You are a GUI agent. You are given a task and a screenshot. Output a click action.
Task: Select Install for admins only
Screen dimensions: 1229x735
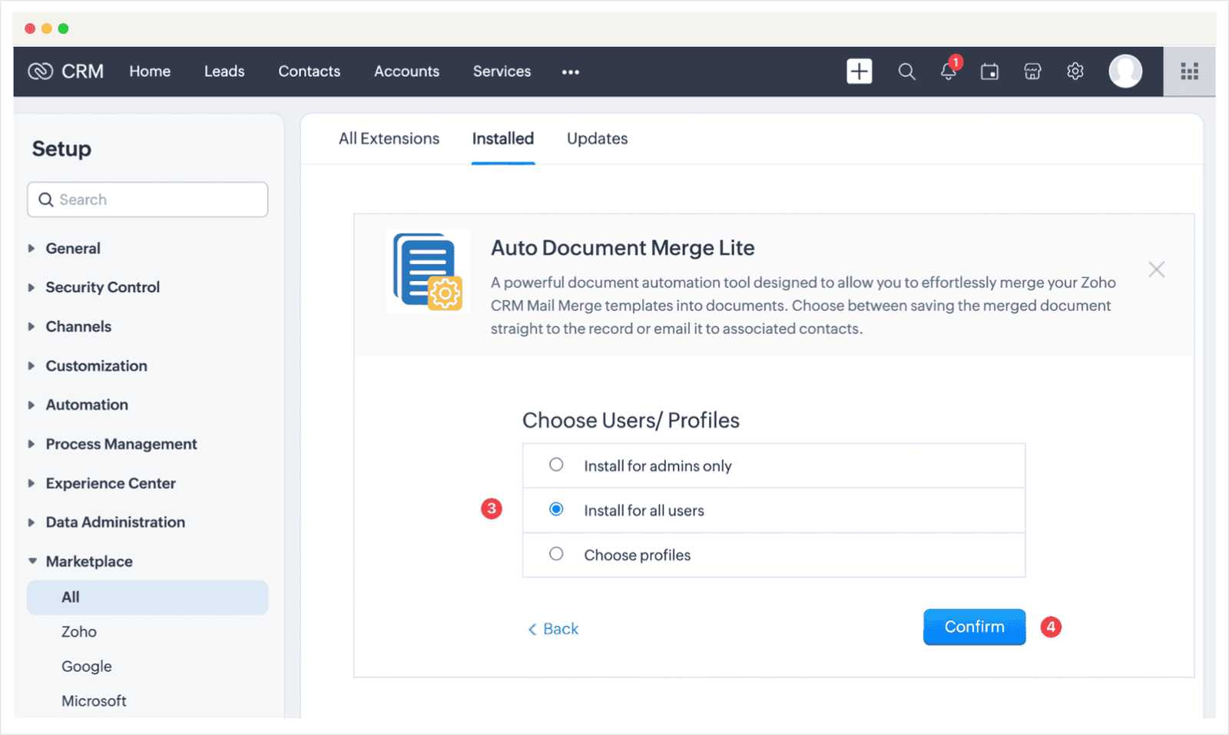pos(556,465)
